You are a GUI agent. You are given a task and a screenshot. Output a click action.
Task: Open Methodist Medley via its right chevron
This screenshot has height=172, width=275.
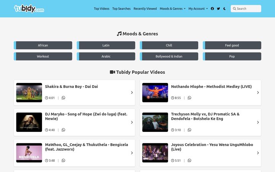(x=258, y=92)
